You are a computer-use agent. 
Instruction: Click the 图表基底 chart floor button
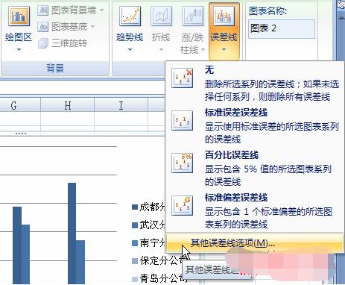pyautogui.click(x=66, y=27)
